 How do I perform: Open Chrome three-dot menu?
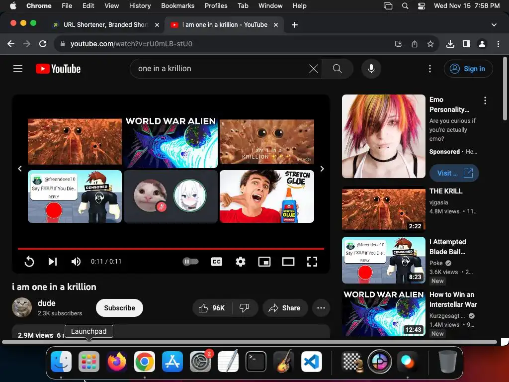[498, 44]
